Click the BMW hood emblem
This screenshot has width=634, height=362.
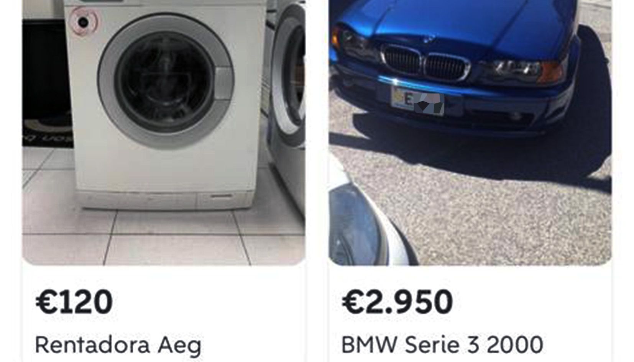pos(429,39)
